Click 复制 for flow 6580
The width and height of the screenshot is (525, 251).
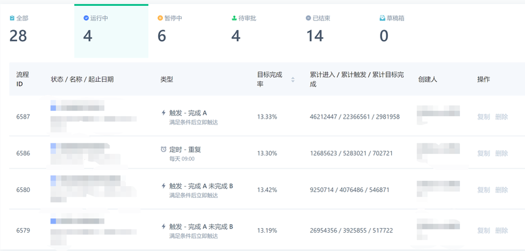484,190
